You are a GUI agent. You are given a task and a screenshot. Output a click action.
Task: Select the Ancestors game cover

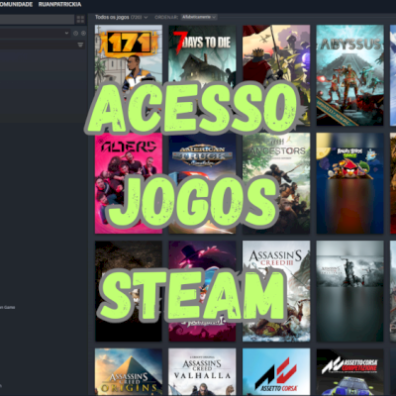pos(276,183)
